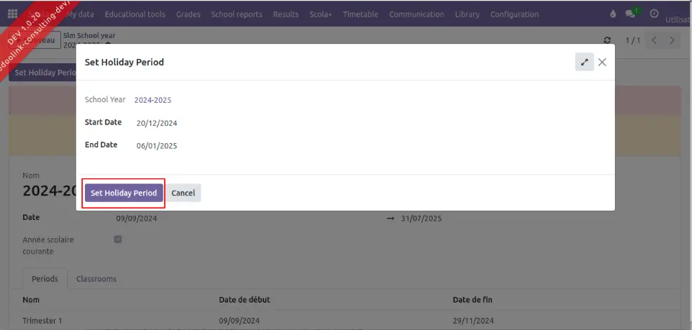692x330 pixels.
Task: Confirm with Set Holiday Period button
Action: pos(124,193)
